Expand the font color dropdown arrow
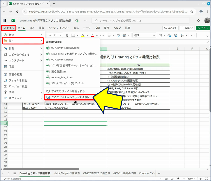This screenshot has width=211, height=181. click(x=97, y=35)
